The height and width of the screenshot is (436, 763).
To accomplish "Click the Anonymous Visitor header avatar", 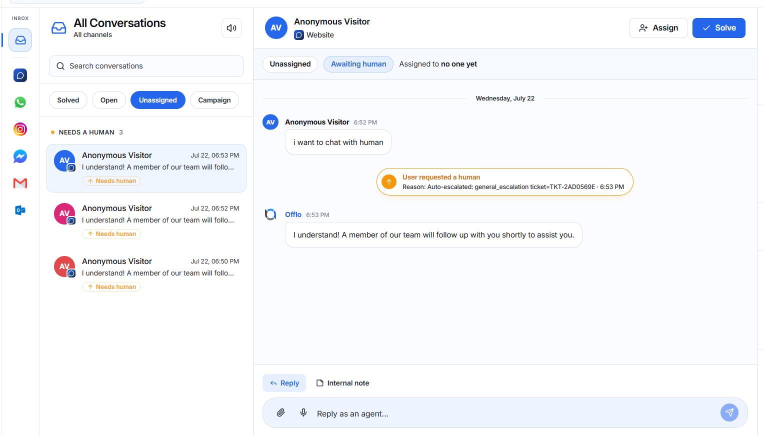I will pyautogui.click(x=276, y=28).
